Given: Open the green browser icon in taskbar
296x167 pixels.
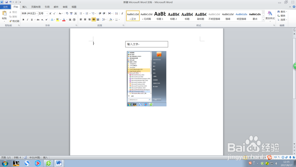Looking at the screenshot, I should click(x=49, y=163).
